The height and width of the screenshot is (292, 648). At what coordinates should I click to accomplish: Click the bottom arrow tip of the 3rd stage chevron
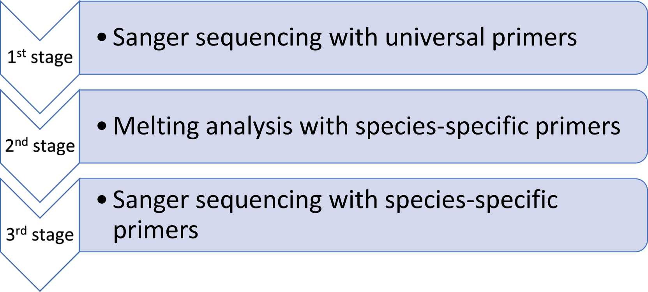pyautogui.click(x=40, y=286)
